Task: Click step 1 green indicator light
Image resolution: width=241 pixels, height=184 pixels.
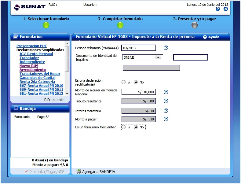Action: (x=46, y=25)
